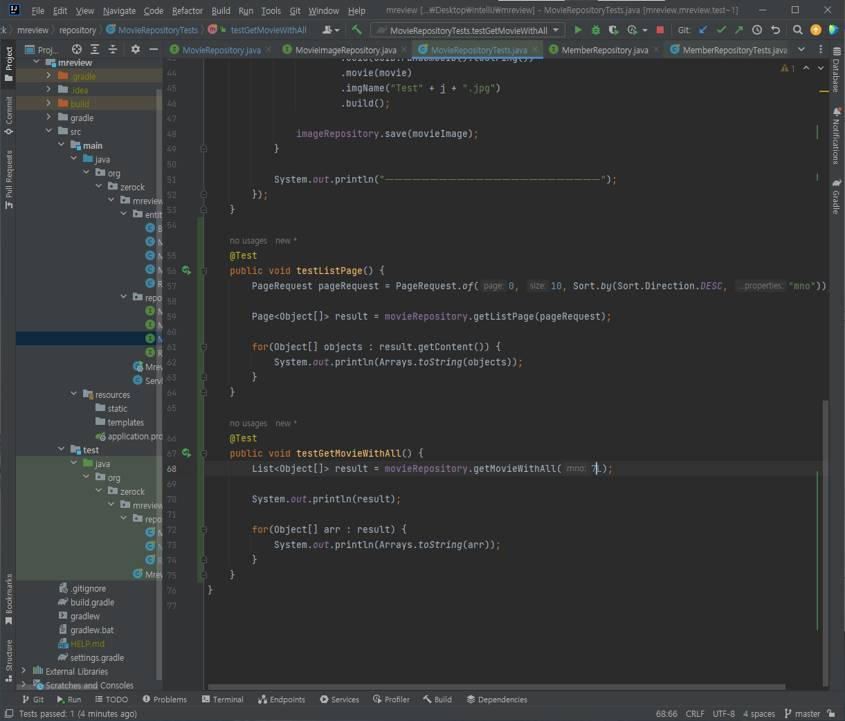Open the Refactor menu
845x721 pixels.
pos(188,10)
